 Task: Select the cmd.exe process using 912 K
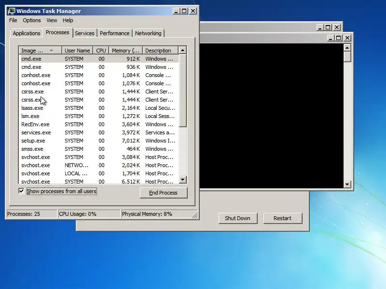point(98,59)
